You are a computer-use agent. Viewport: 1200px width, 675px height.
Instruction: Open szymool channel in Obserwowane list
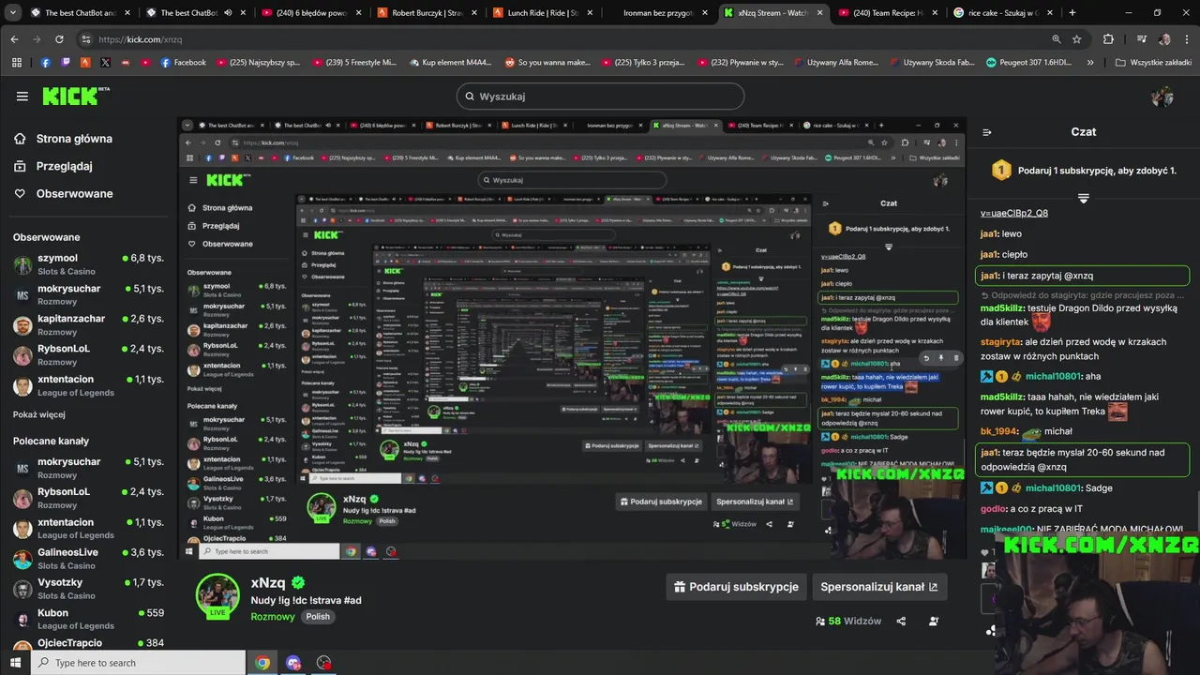88,264
